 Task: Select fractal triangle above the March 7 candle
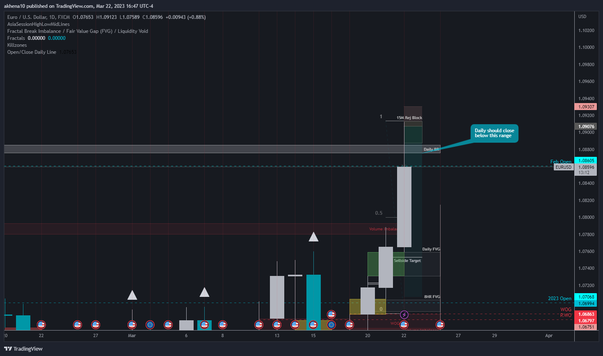[x=204, y=292]
